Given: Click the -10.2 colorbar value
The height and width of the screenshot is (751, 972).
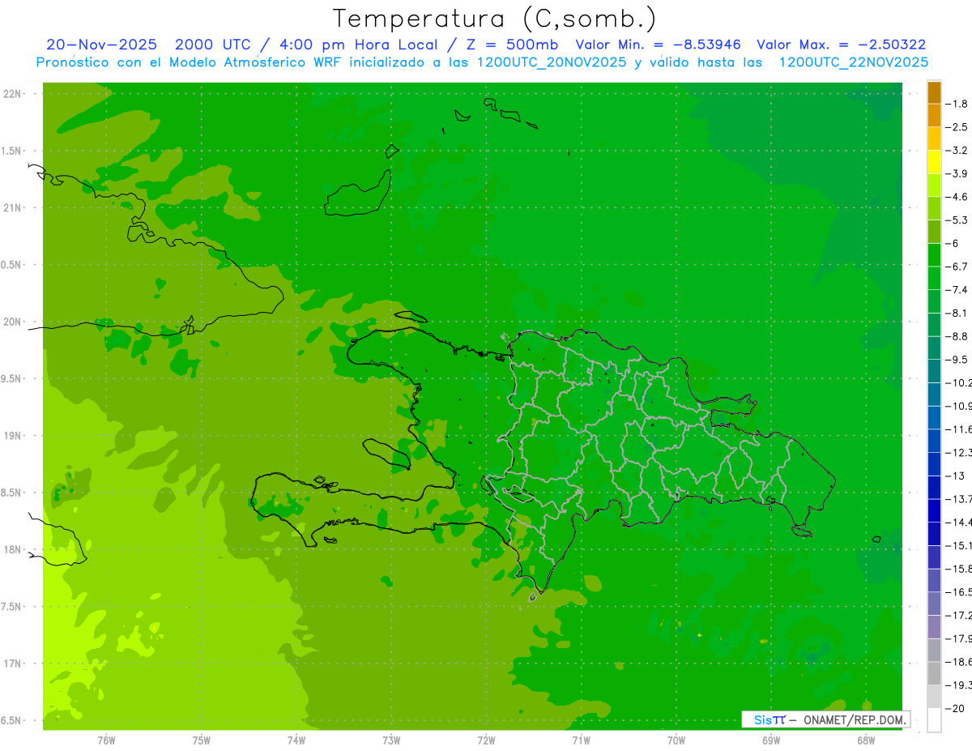Looking at the screenshot, I should (x=960, y=382).
